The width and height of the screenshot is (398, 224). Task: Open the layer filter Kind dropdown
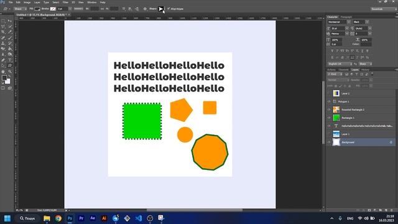pyautogui.click(x=335, y=74)
